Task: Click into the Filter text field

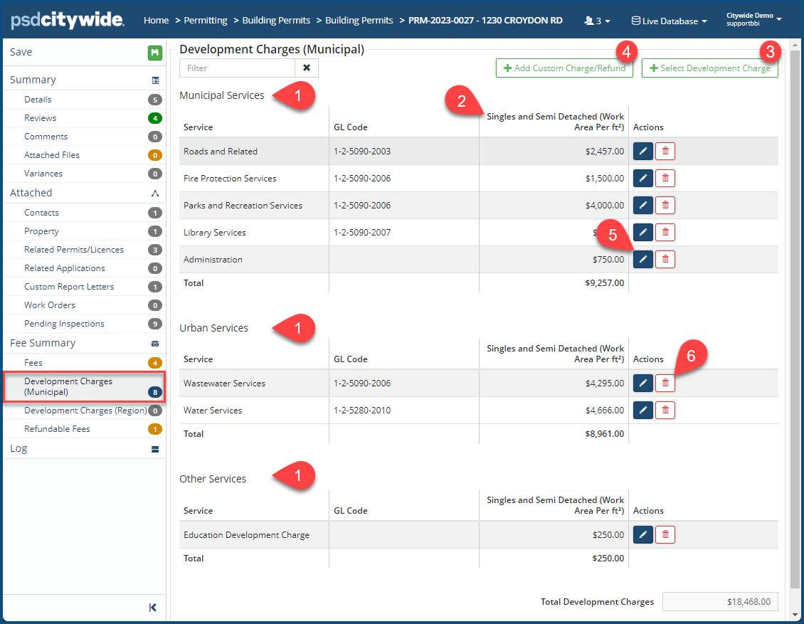Action: pyautogui.click(x=238, y=68)
